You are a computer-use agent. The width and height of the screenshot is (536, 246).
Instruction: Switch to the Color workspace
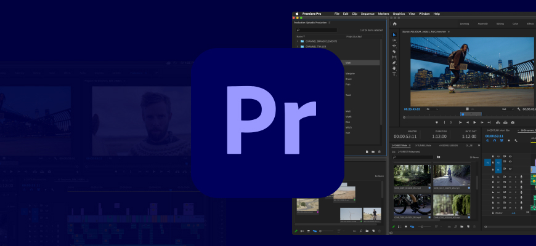(x=515, y=24)
